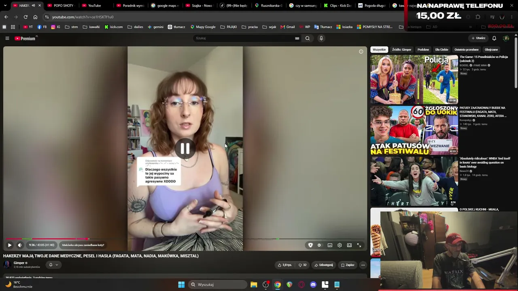Open 'Absolutely ridiculous: WNBA' video title
This screenshot has height=291, width=518.
pyautogui.click(x=485, y=162)
